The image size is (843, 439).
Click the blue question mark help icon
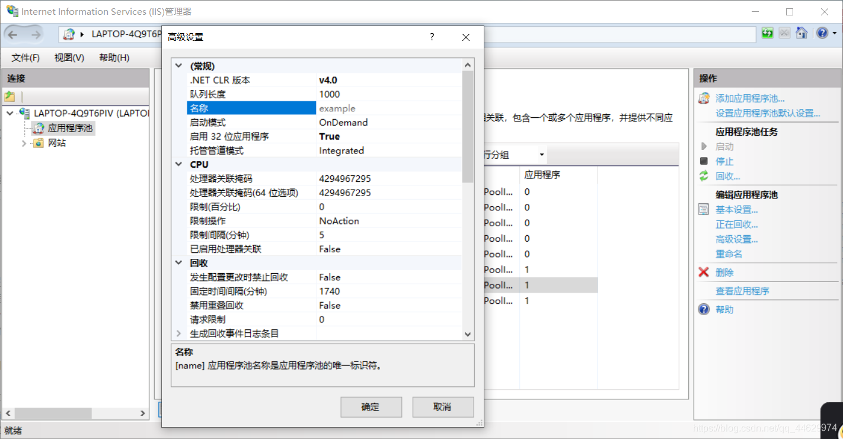pos(823,33)
